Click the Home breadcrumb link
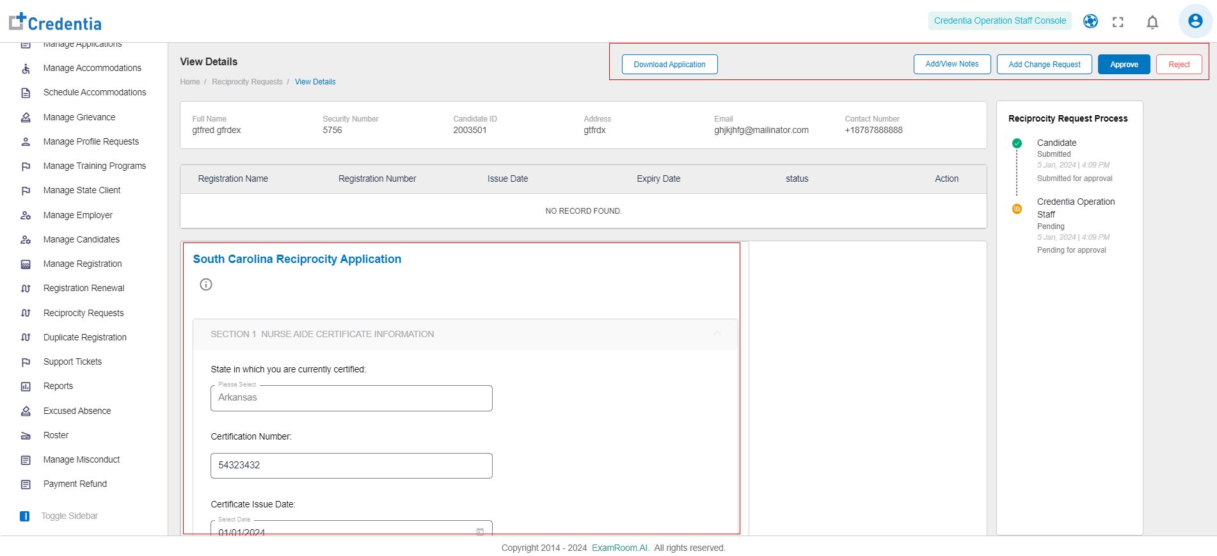The image size is (1217, 556). [x=190, y=82]
